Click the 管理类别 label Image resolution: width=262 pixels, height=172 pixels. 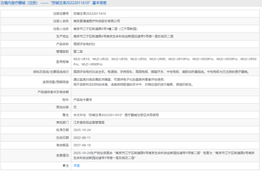click(x=62, y=52)
